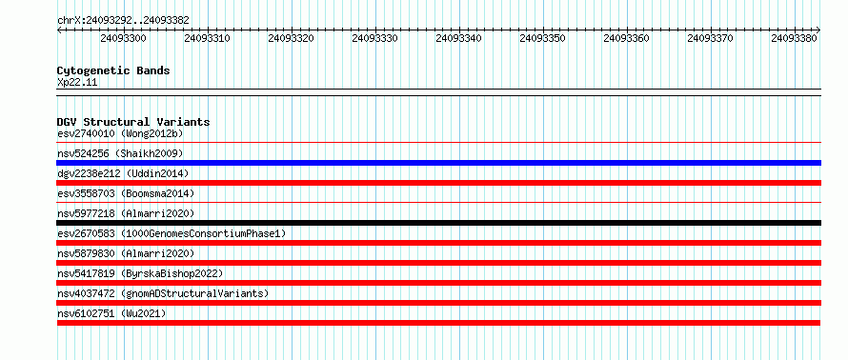Select the red nsv4037472 variant bar

tap(439, 303)
